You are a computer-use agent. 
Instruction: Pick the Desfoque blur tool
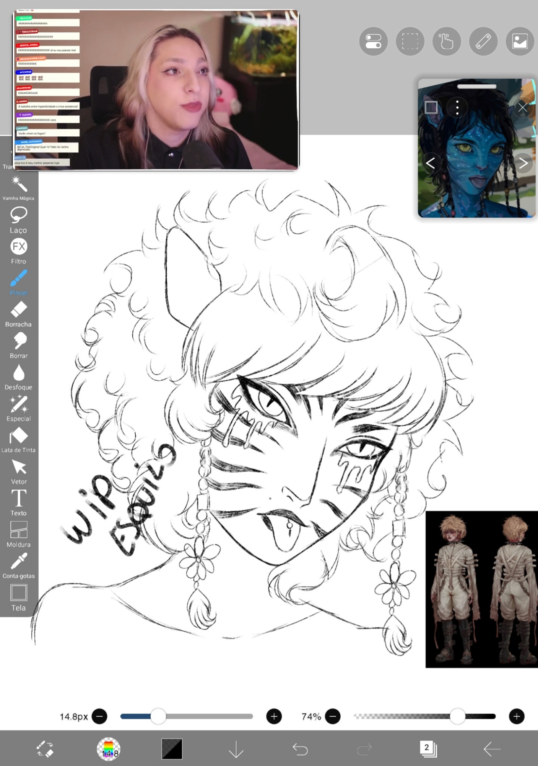click(x=18, y=376)
